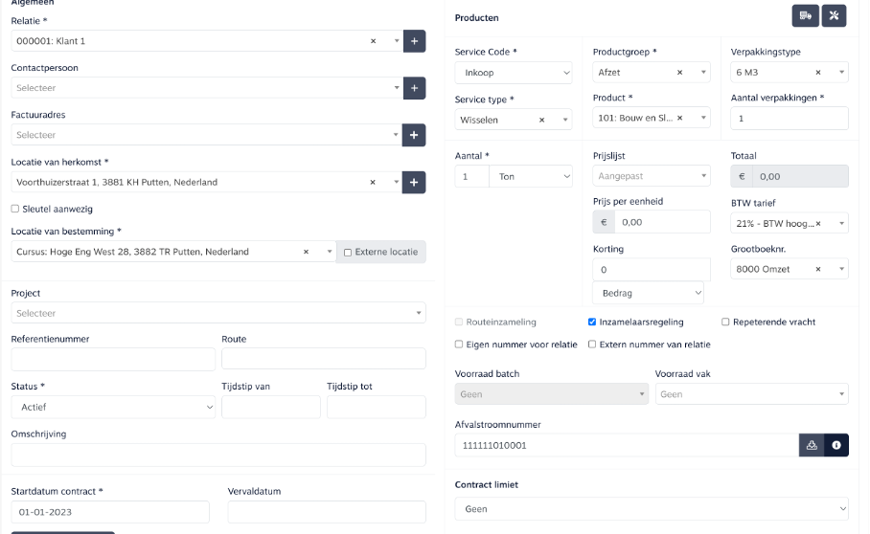Add a new Contactpersoon with plus button
Screen dimensions: 870x534
pos(414,88)
